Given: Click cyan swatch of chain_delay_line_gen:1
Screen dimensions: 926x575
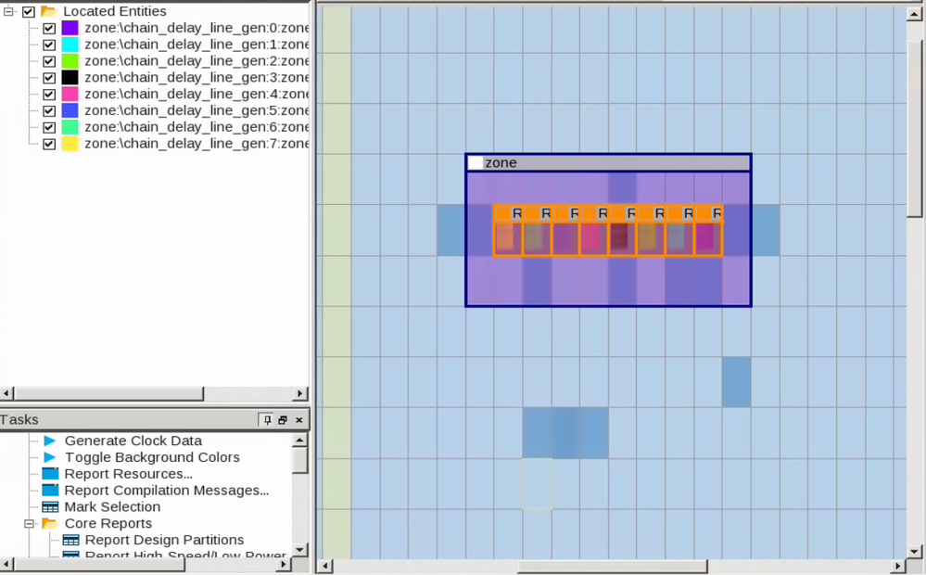Looking at the screenshot, I should (70, 45).
